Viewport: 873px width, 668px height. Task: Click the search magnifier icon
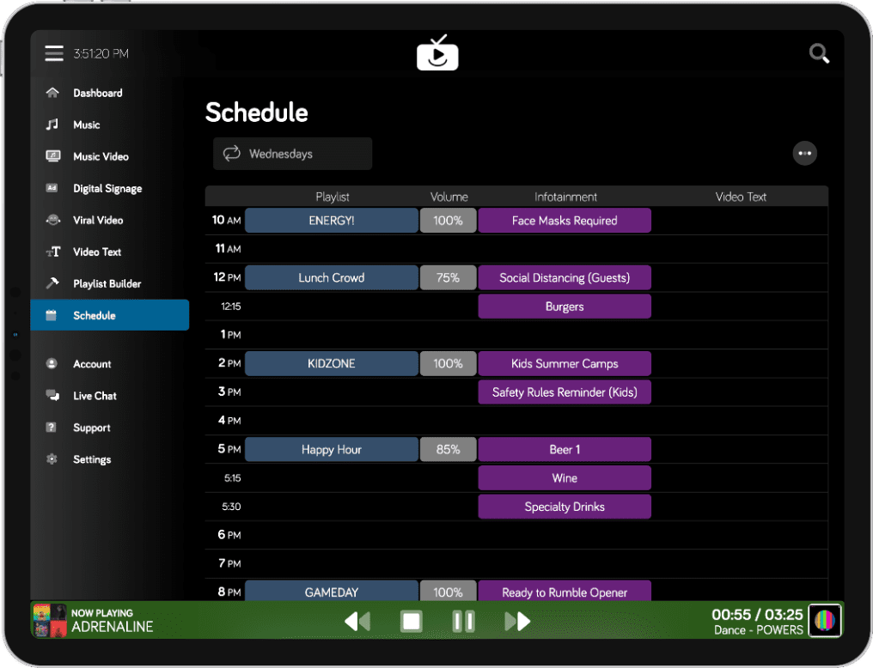pos(819,54)
